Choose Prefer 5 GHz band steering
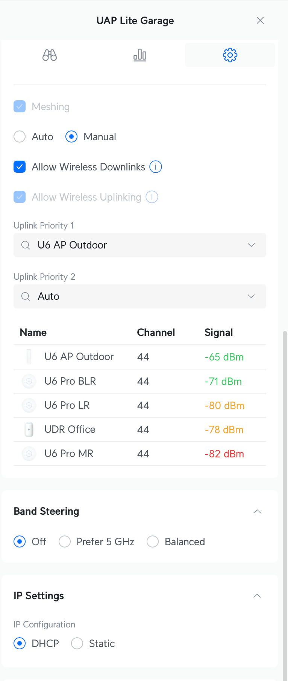Image resolution: width=288 pixels, height=681 pixels. click(65, 541)
